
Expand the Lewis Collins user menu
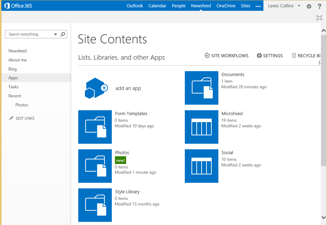pyautogui.click(x=299, y=6)
